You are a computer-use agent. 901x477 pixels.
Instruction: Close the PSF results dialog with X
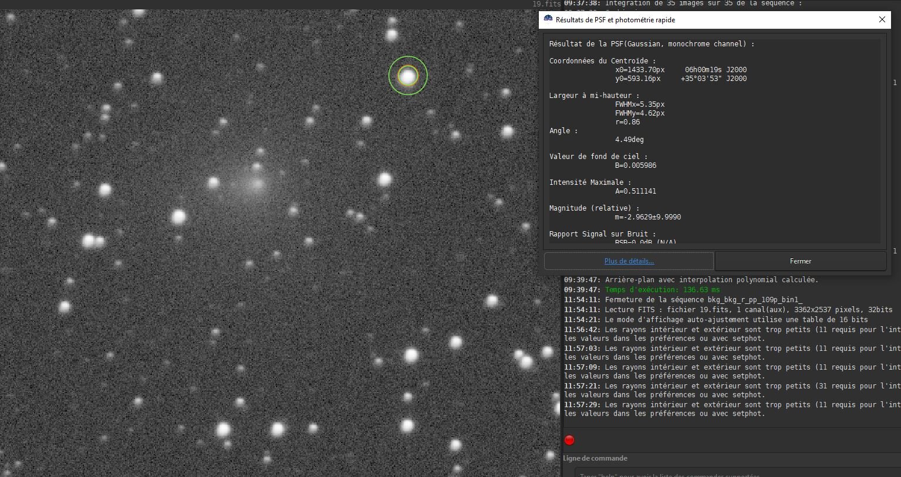(x=882, y=19)
